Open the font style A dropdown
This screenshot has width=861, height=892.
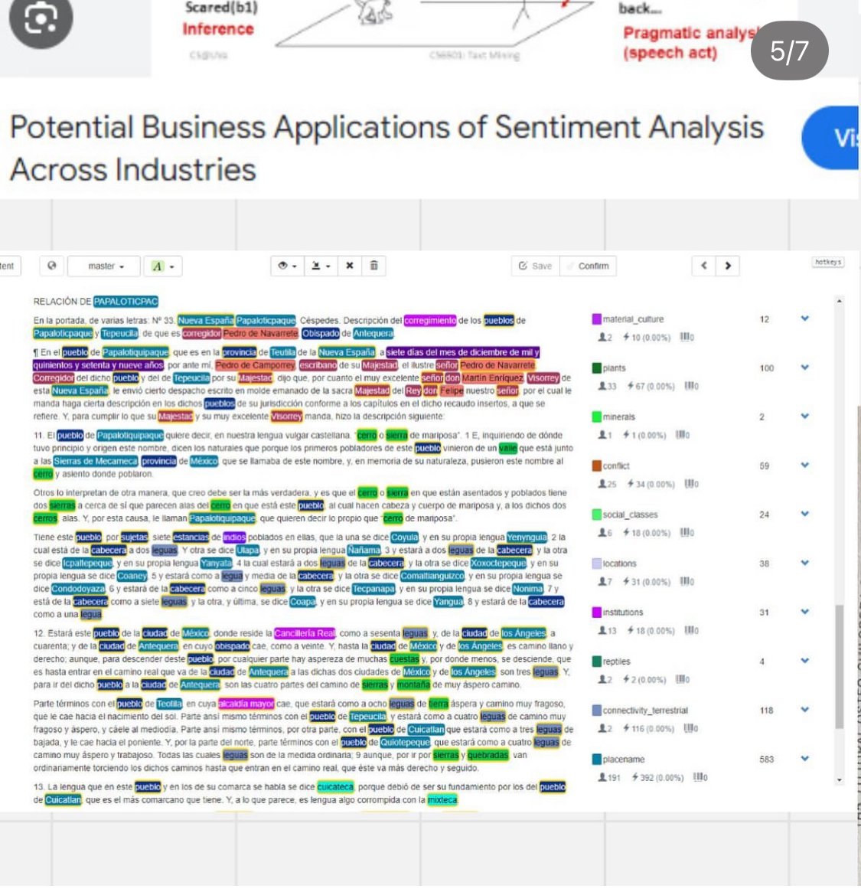162,266
